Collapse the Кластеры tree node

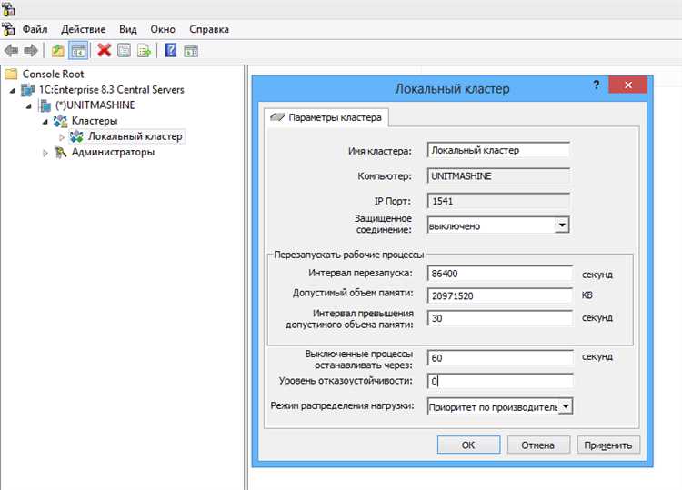pos(45,122)
